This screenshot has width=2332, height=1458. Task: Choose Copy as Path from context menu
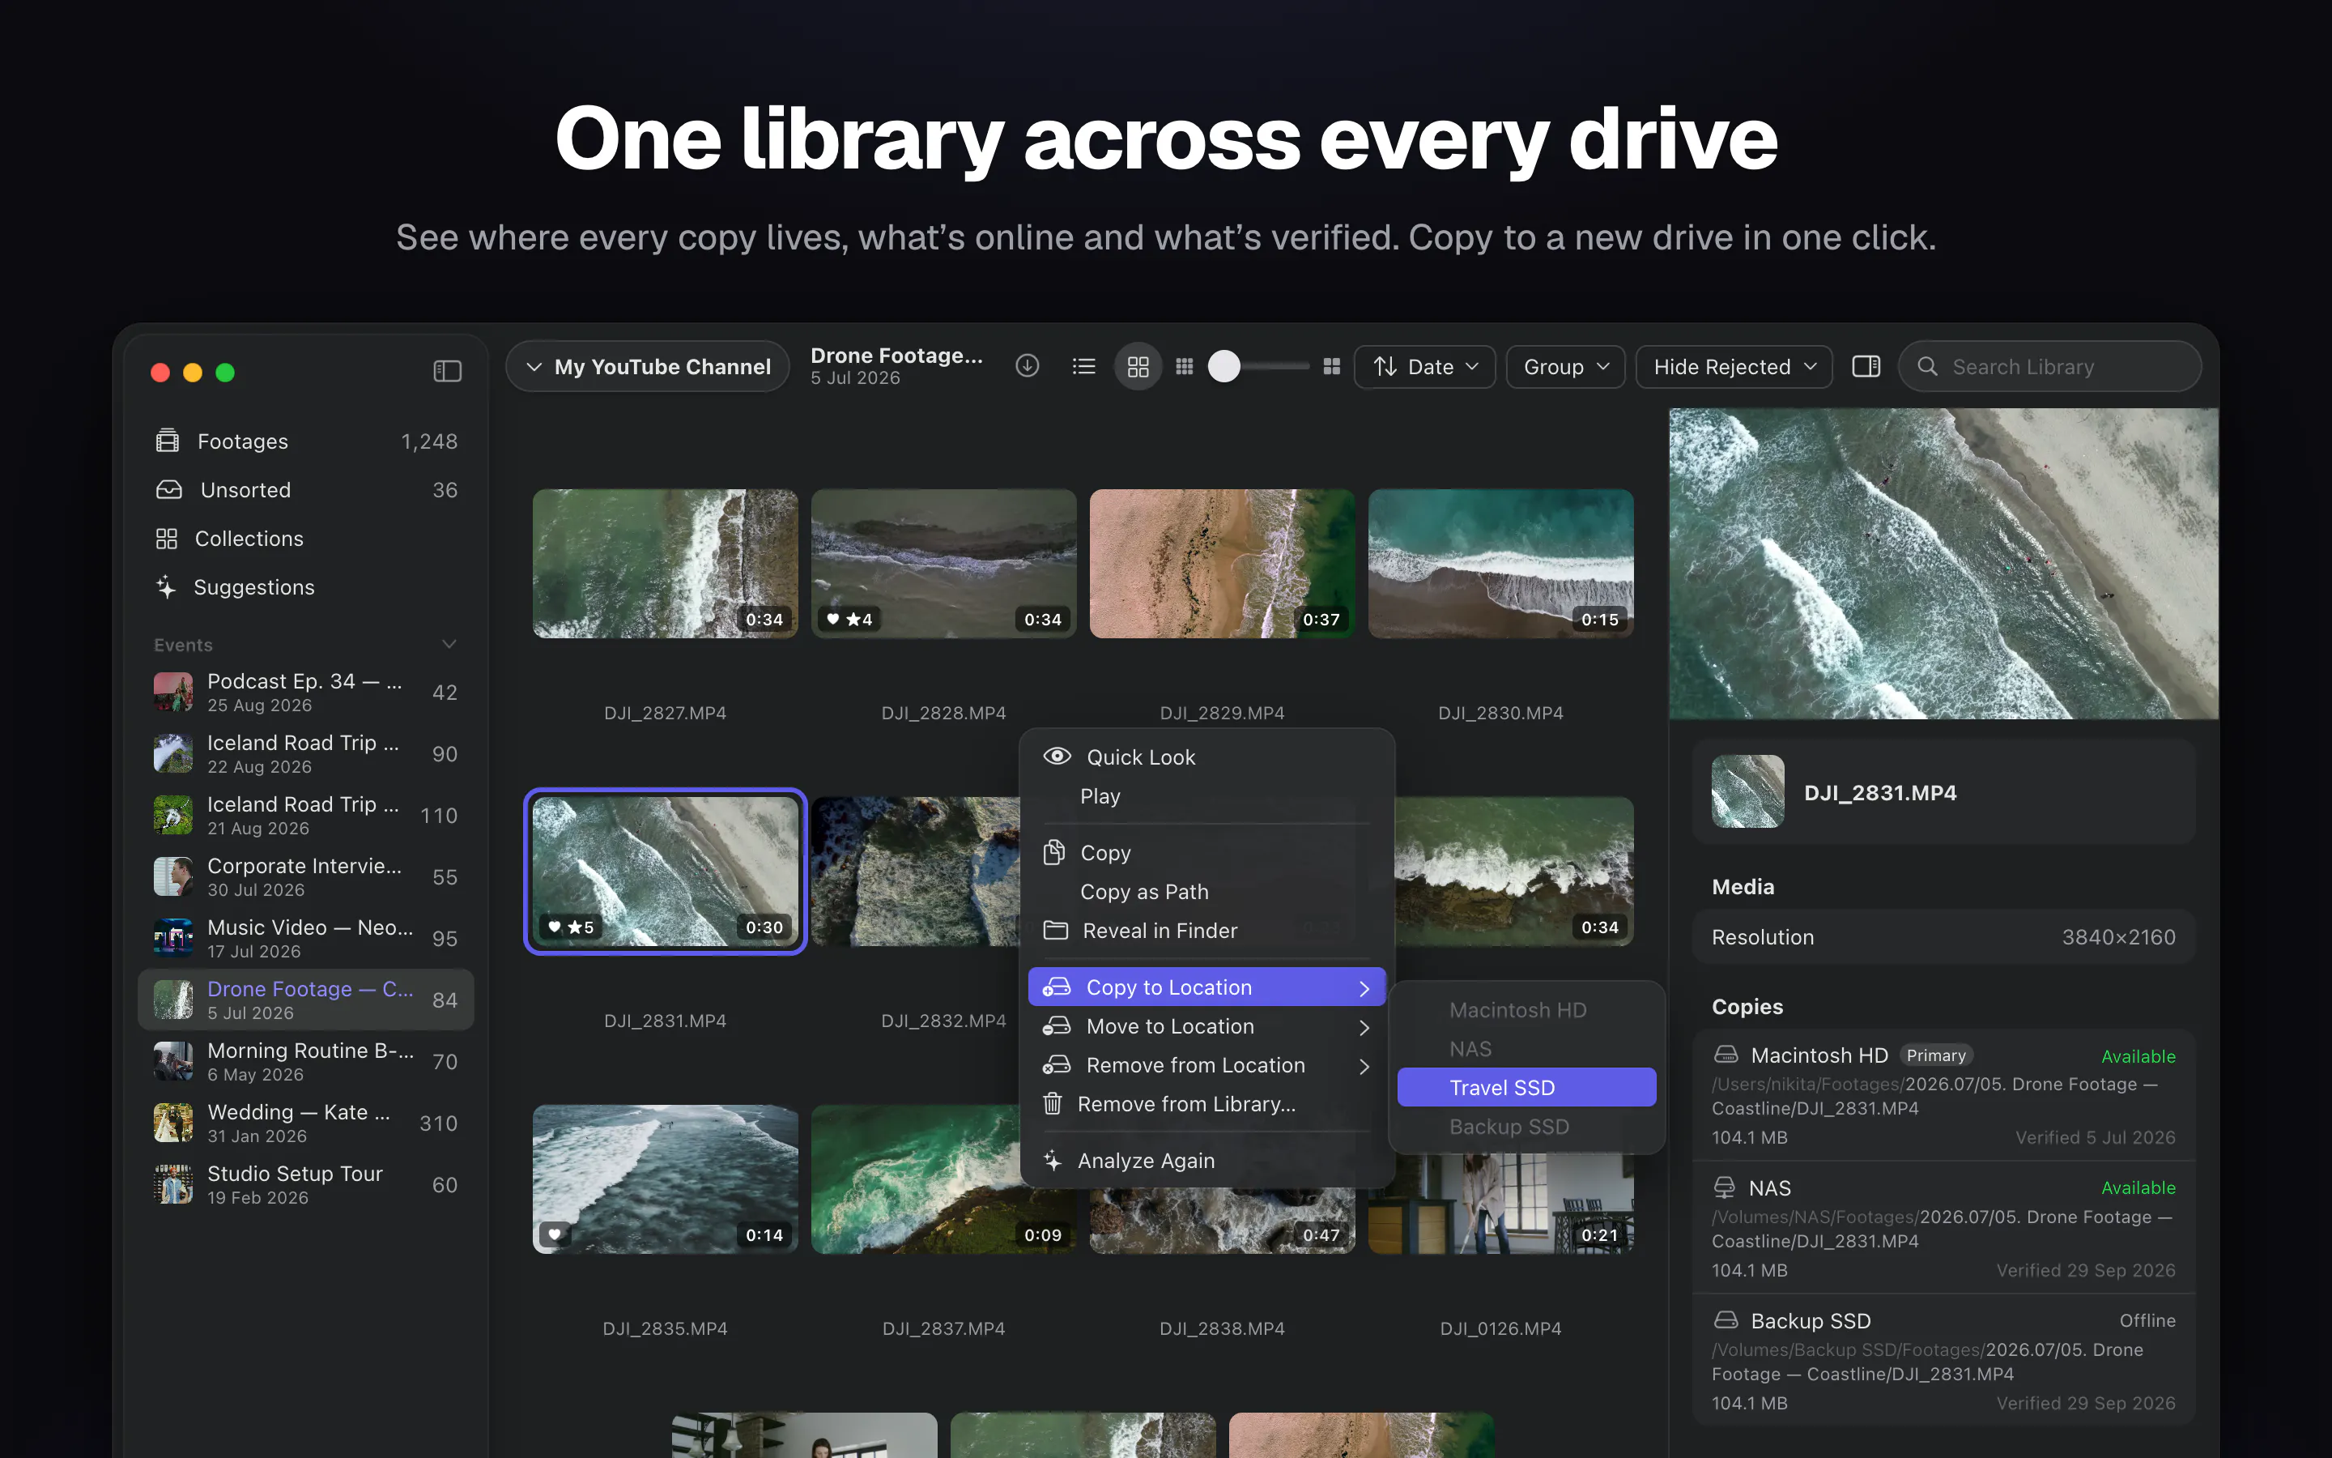pyautogui.click(x=1206, y=892)
